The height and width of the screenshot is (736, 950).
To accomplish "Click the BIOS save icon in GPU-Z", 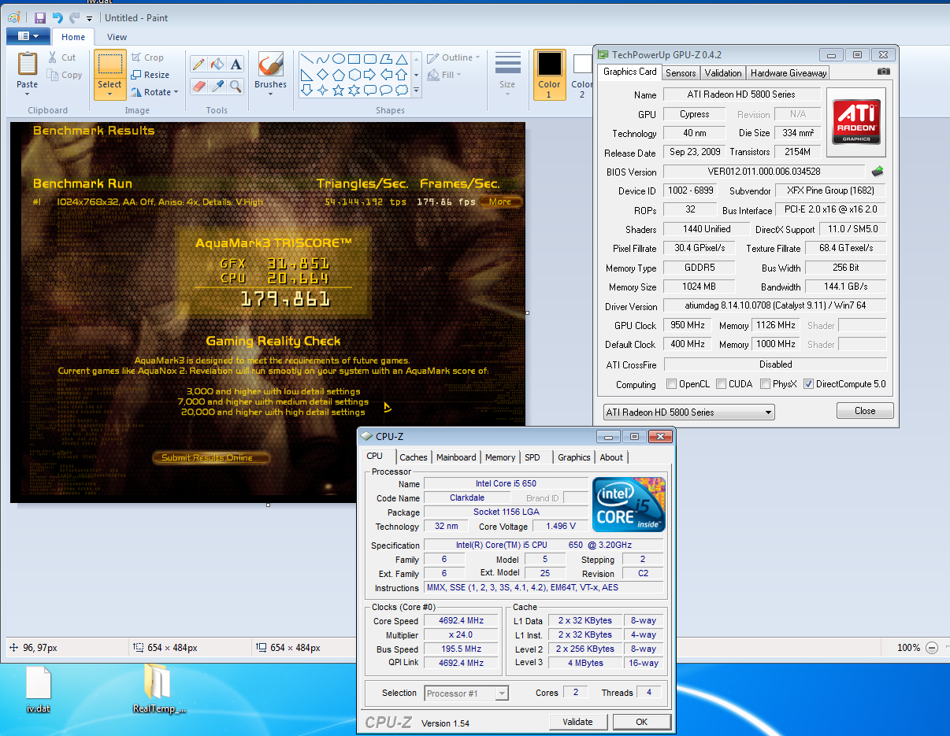I will click(x=877, y=171).
